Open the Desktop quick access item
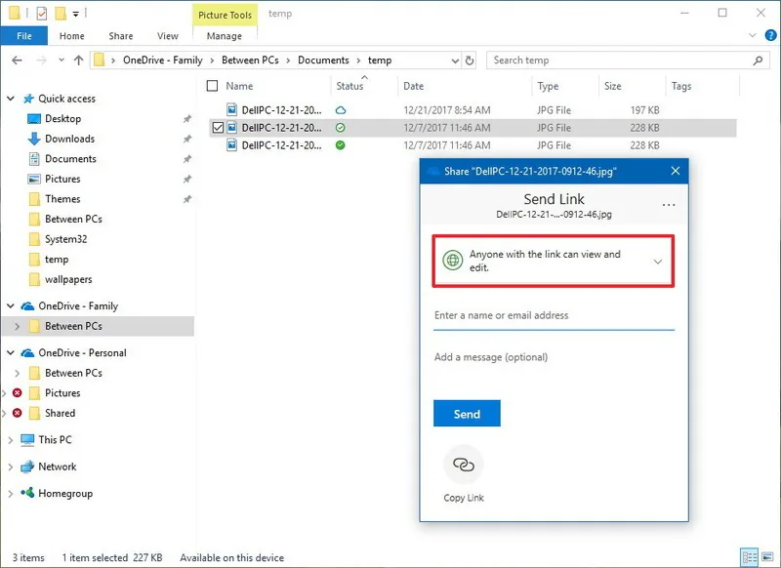This screenshot has height=568, width=781. 62,118
